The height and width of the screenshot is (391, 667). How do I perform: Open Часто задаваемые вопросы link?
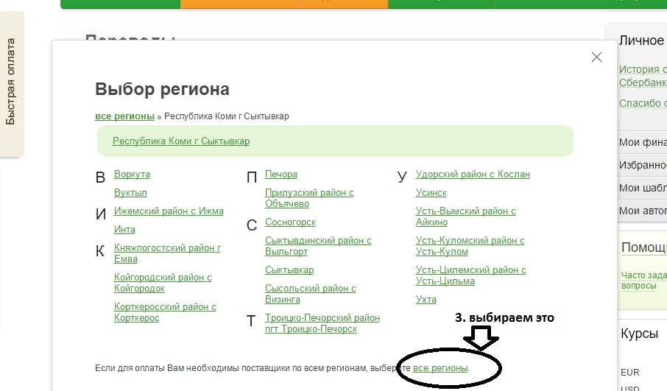644,281
